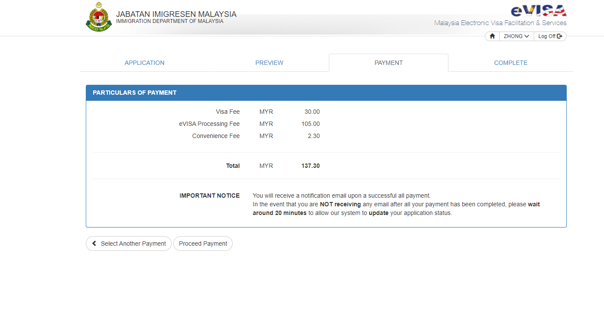Open the PREVIEW tab
The width and height of the screenshot is (604, 311).
269,63
